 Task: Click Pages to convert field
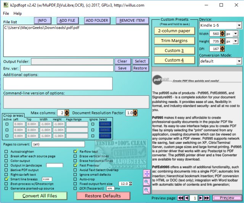(58, 144)
